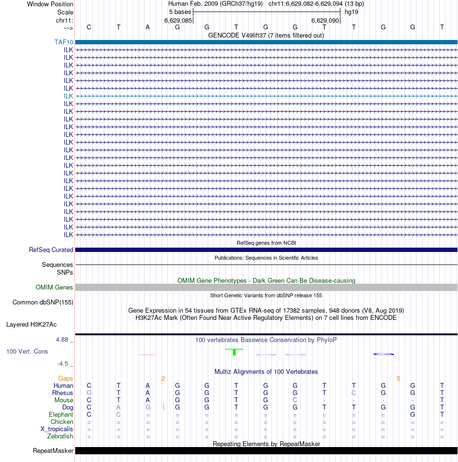458x462 pixels.
Task: Click the RepeatMasker track label
Action: [53, 450]
